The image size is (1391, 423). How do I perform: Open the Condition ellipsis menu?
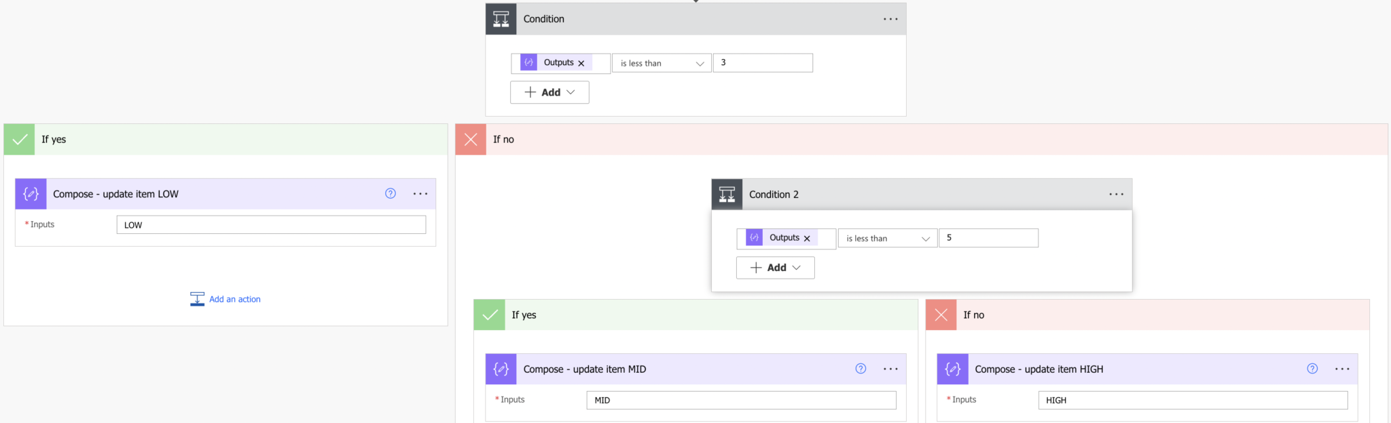pyautogui.click(x=890, y=19)
